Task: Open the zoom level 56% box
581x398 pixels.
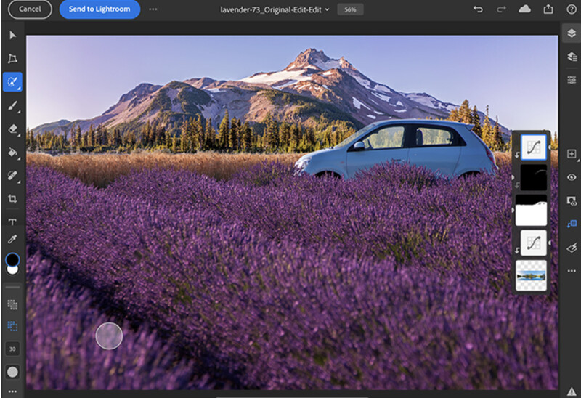Action: pos(350,9)
